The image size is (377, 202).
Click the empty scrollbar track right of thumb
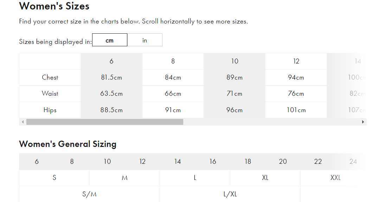(271, 122)
